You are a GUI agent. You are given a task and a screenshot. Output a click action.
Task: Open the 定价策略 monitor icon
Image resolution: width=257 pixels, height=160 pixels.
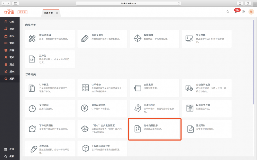click(x=189, y=38)
